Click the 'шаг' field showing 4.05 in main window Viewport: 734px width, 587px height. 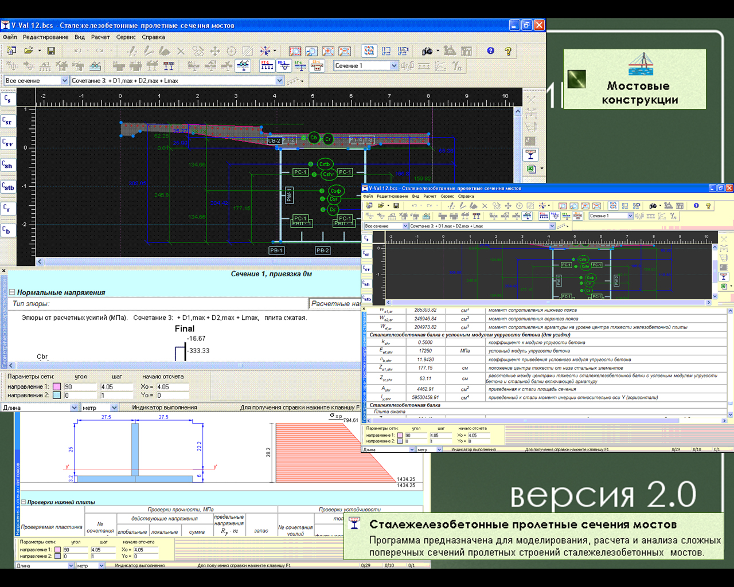(116, 387)
